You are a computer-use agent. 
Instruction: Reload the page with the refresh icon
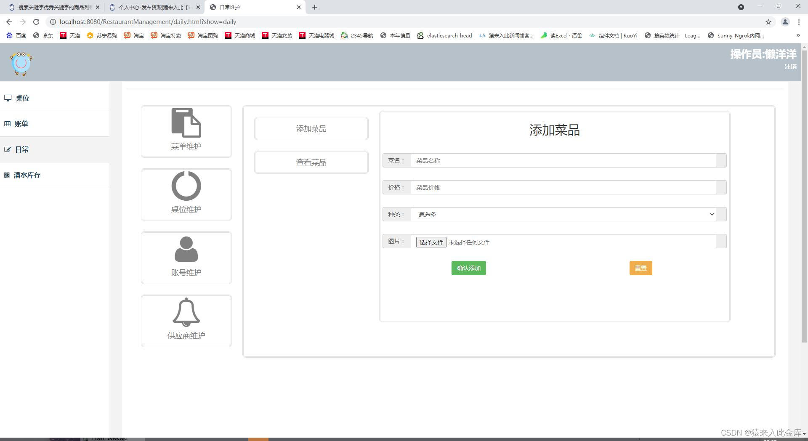[36, 22]
